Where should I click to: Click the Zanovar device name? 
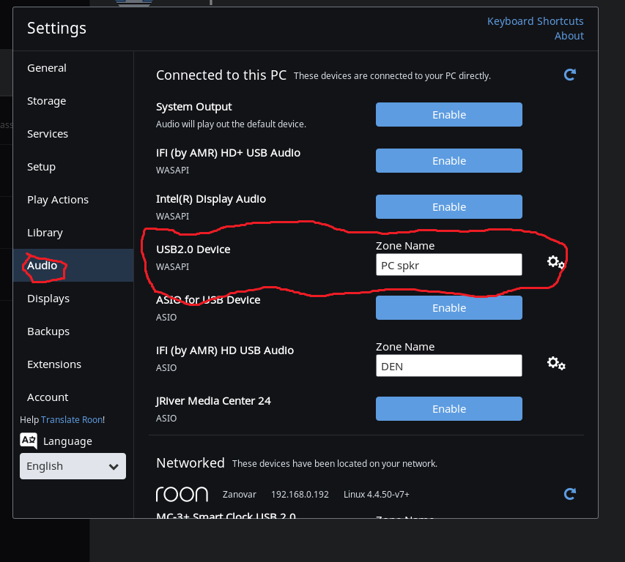[239, 495]
